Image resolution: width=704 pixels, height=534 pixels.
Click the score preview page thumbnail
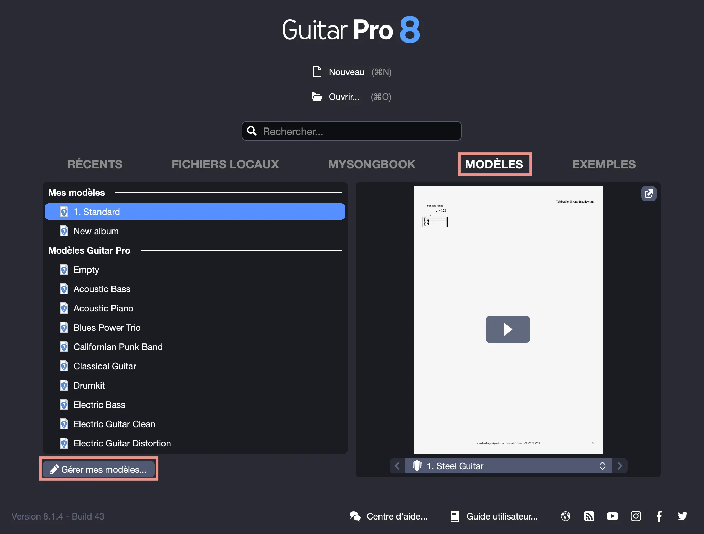pyautogui.click(x=508, y=320)
